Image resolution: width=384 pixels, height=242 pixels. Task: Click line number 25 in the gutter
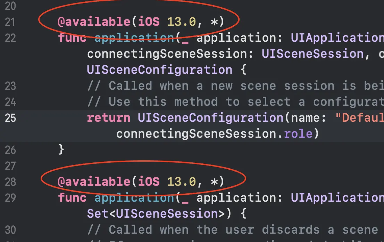coord(10,118)
